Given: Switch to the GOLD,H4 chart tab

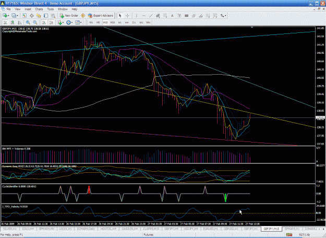Looking at the screenshot, I should pyautogui.click(x=28, y=229).
